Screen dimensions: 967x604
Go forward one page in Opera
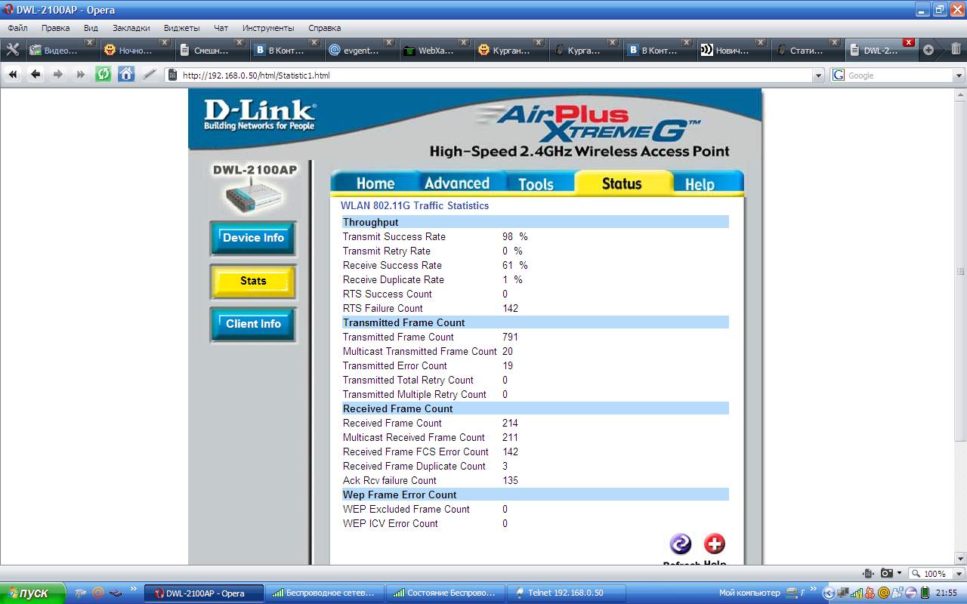[x=58, y=74]
